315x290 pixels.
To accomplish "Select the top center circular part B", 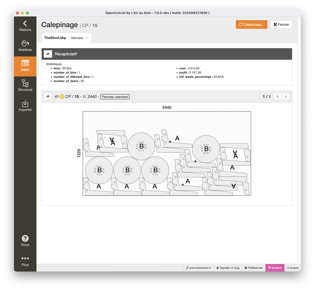I will click(141, 146).
